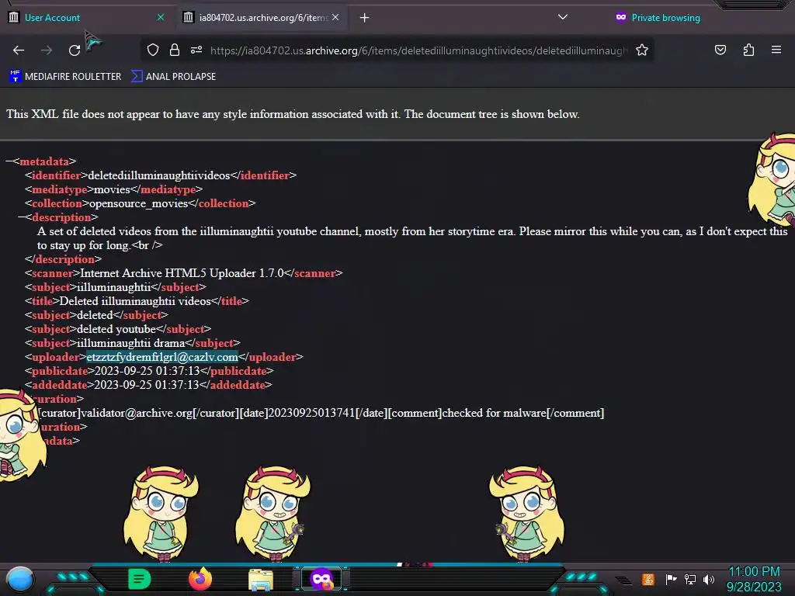Launch Firefox from the taskbar
This screenshot has height=596, width=795.
(x=200, y=579)
